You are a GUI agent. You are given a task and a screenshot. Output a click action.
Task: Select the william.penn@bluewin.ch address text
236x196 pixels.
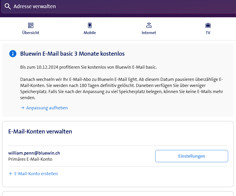point(34,153)
